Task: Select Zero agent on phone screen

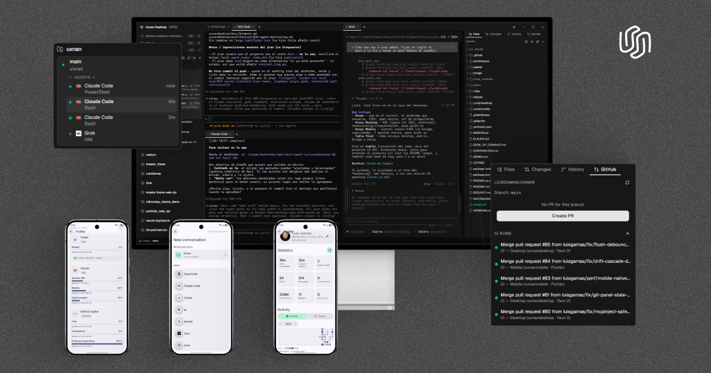Action: [x=201, y=333]
